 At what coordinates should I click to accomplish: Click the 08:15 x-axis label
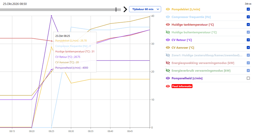[12, 131]
